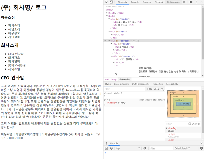The image size is (205, 159).
Task: Select the Event Listeners sub-tab
Action: pyautogui.click(x=121, y=84)
